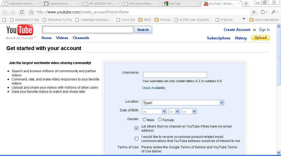Go back with the browser back arrow
The height and width of the screenshot is (156, 281).
5,12
